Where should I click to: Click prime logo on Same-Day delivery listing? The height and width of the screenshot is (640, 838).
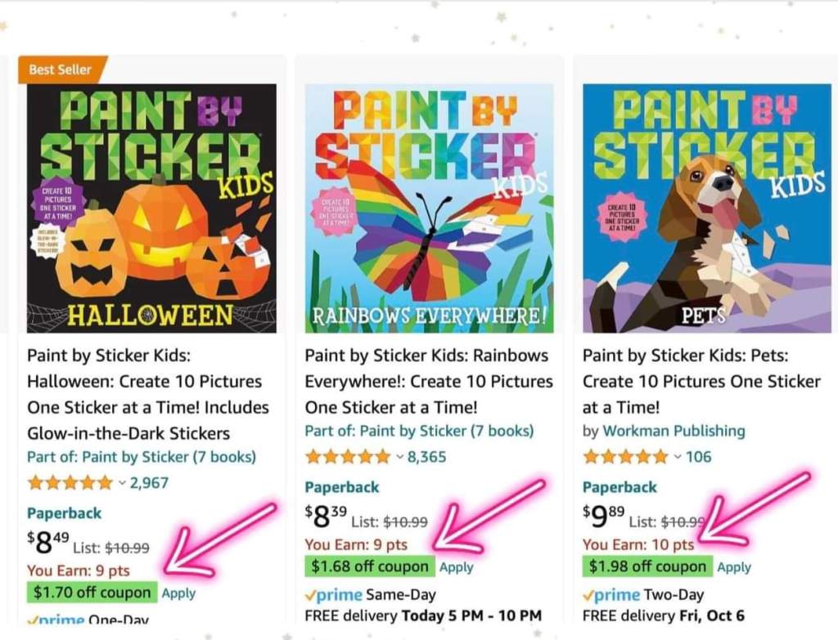tap(334, 594)
